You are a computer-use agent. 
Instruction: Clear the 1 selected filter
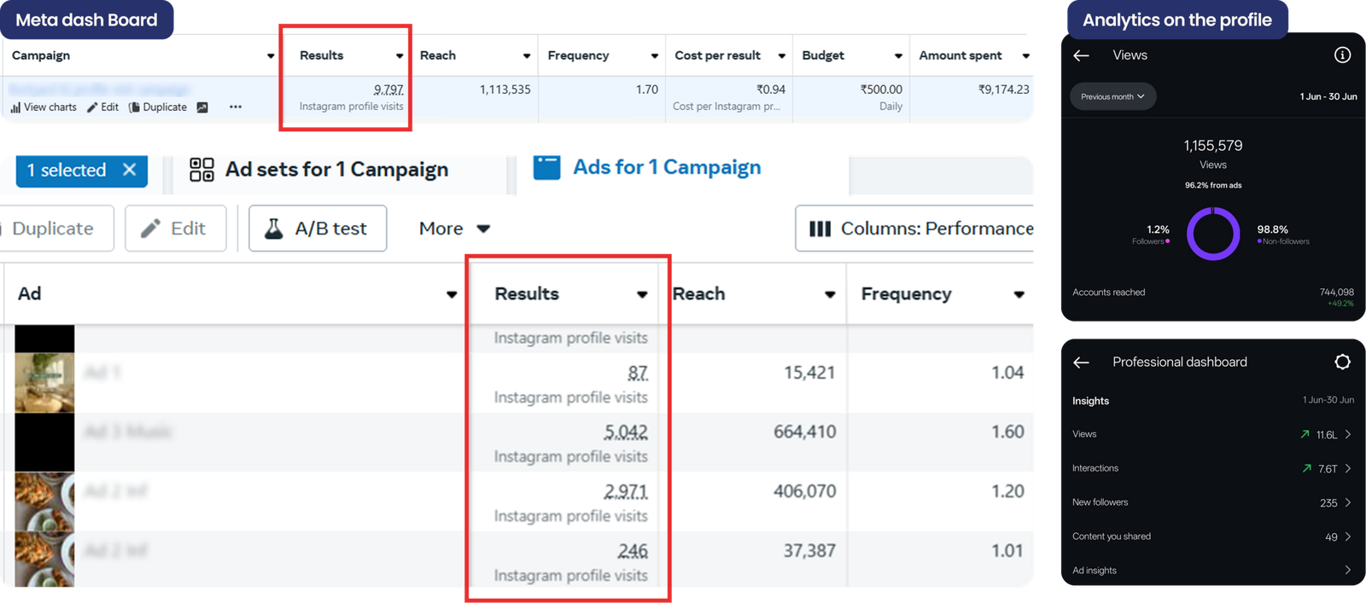tap(129, 170)
